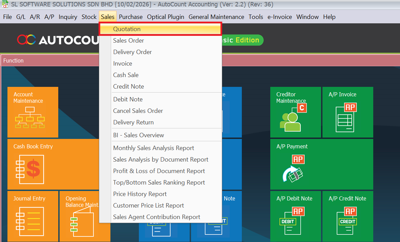
Task: Open the Price History Report entry
Action: (x=140, y=194)
